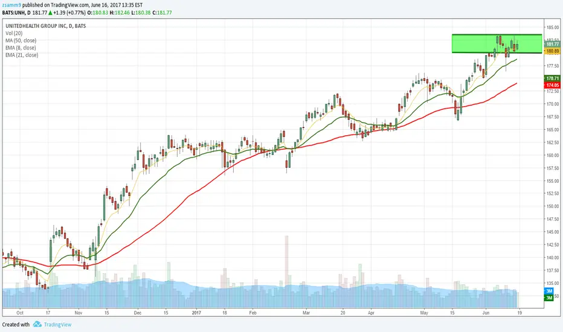Viewport: 563px width, 332px height.
Task: Click the EMA (8, close) indicator label
Action: 21,47
